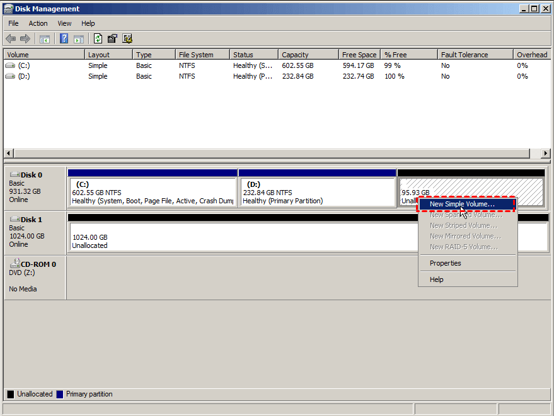The image size is (554, 416).
Task: Open the Properties toolbar icon
Action: [112, 38]
